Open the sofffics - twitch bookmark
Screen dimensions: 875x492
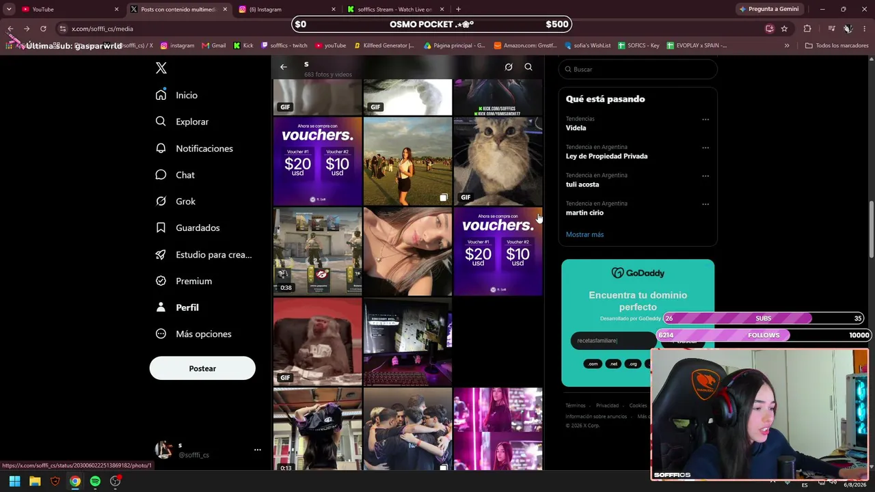tap(284, 46)
